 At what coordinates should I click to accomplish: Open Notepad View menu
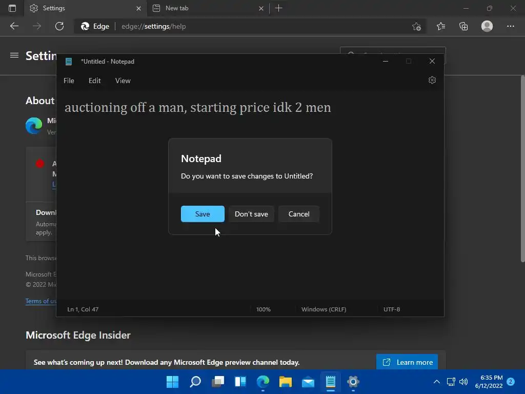point(123,81)
